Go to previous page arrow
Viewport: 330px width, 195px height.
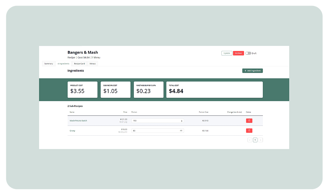250,140
